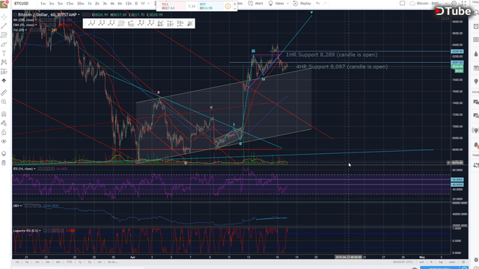Open the trading panel info icon
479x269 pixels.
pos(228,6)
